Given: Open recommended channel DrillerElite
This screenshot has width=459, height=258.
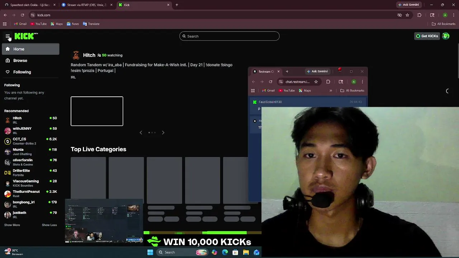Looking at the screenshot, I should pyautogui.click(x=30, y=173).
